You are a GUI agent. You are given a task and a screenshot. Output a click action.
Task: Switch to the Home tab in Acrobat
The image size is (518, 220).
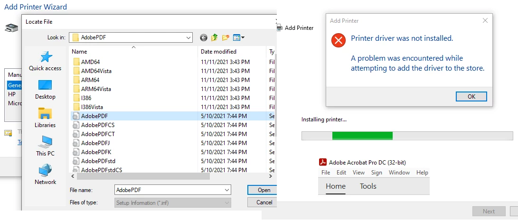click(x=336, y=186)
